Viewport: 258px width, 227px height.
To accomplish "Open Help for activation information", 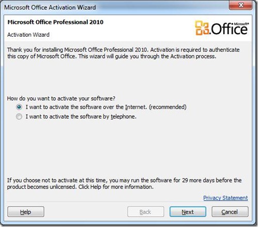I will coord(26,211).
